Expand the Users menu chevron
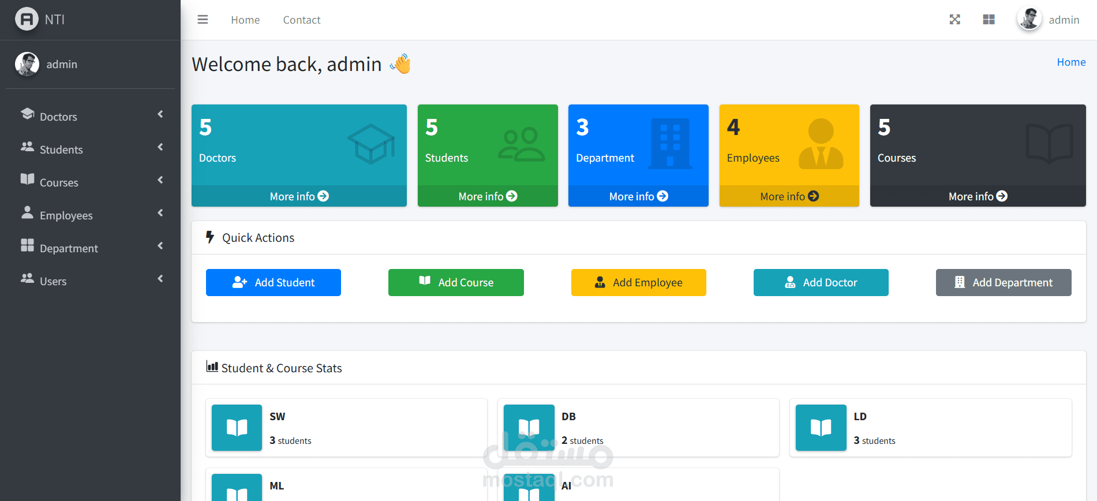The height and width of the screenshot is (501, 1097). [x=160, y=279]
